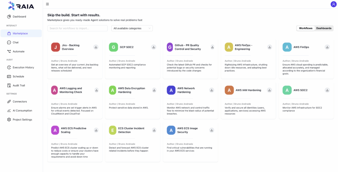This screenshot has width=338, height=172.
Task: Import the ECS Cluster Incident Detection workflow
Action: 154,130
